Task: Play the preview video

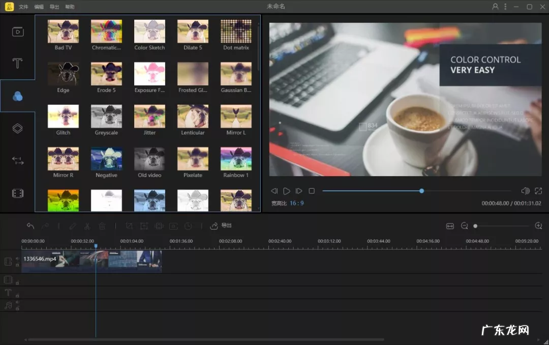Action: pos(287,191)
